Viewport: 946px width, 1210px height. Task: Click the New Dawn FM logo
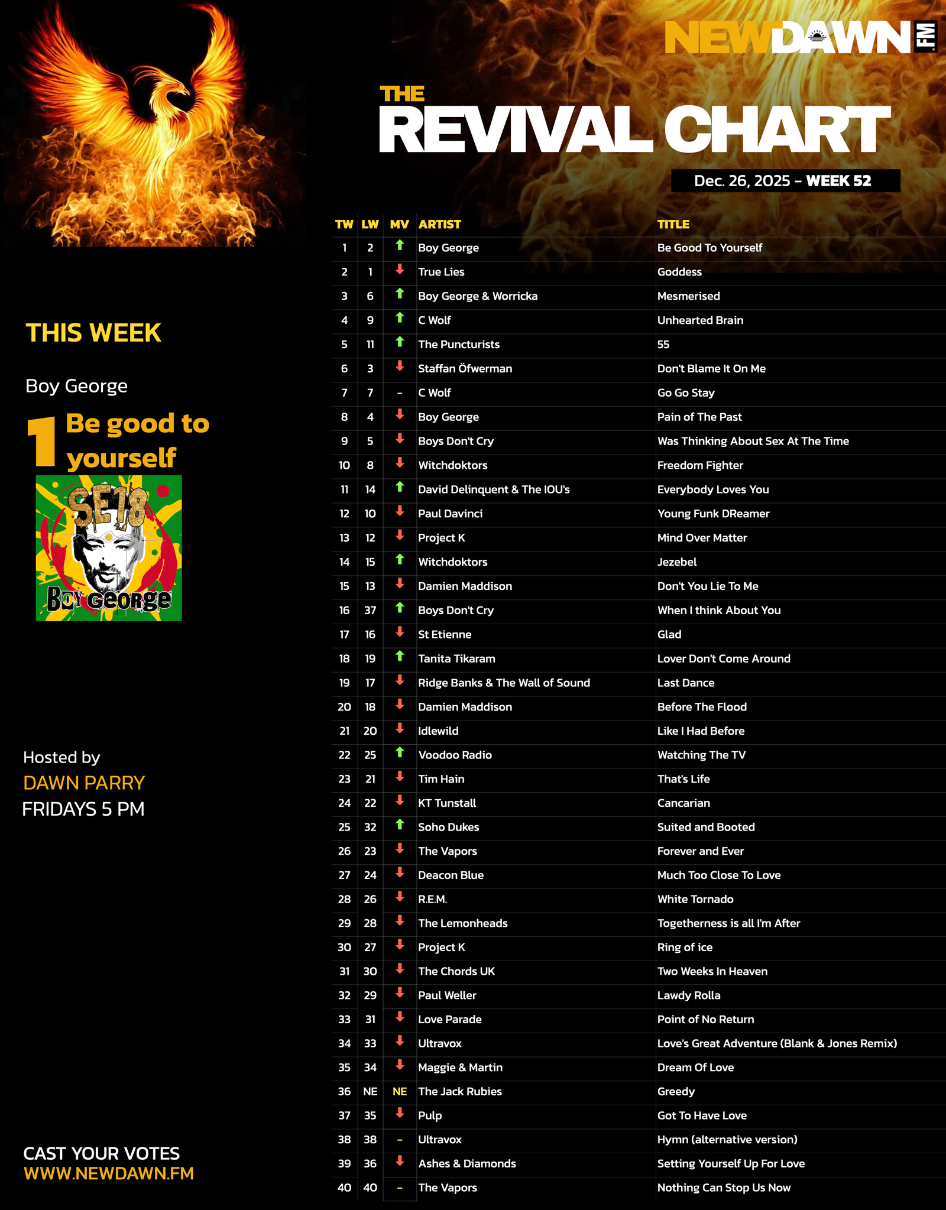[x=801, y=37]
